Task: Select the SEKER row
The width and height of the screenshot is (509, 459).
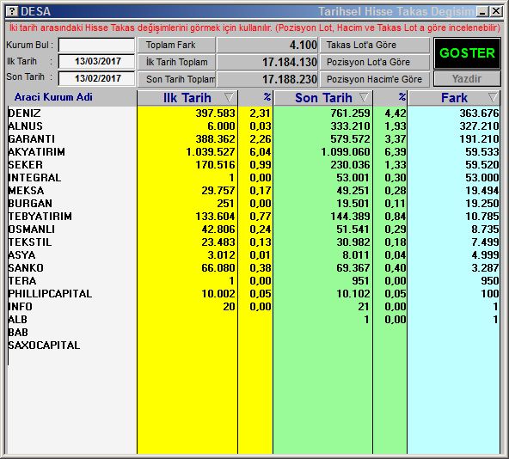Action: click(254, 164)
